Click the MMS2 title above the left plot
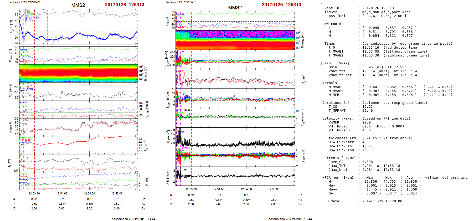This screenshot has height=221, width=474. (78, 5)
